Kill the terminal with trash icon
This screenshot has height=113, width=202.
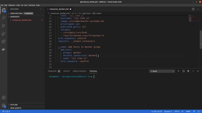[188, 71]
